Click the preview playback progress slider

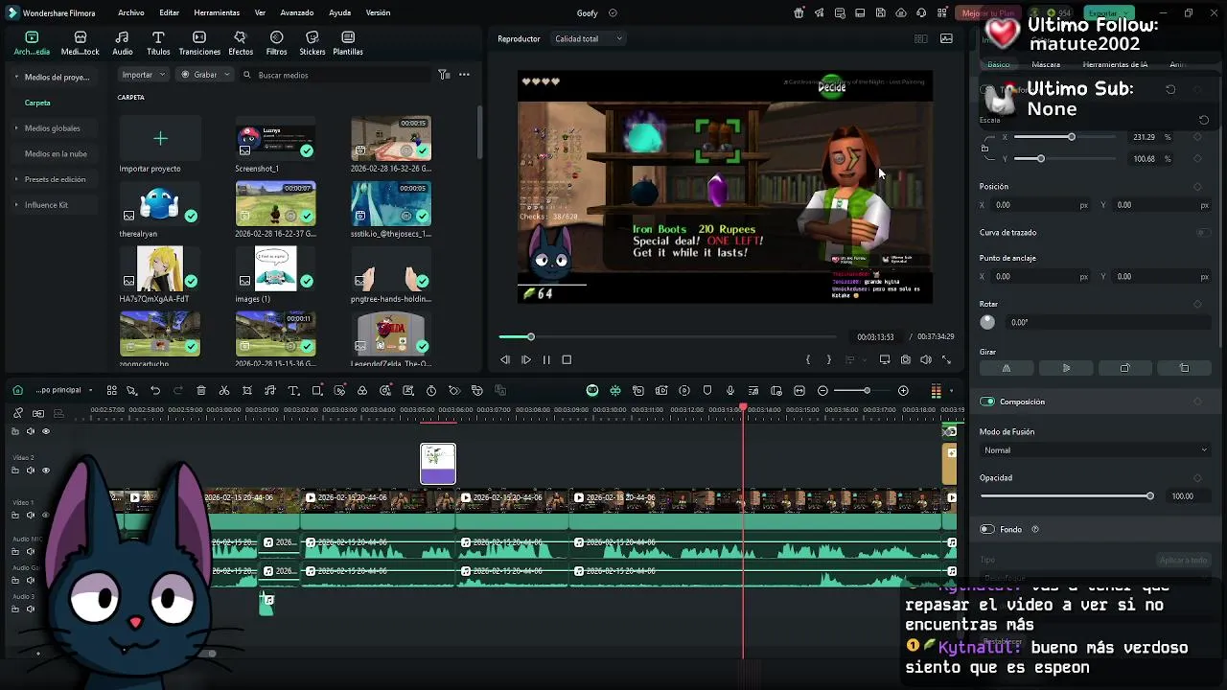(667, 337)
